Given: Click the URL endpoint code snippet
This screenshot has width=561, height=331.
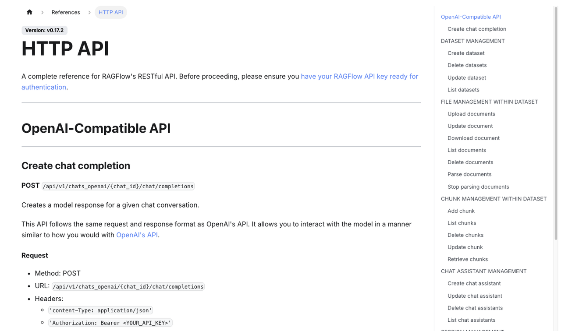Looking at the screenshot, I should click(x=128, y=286).
